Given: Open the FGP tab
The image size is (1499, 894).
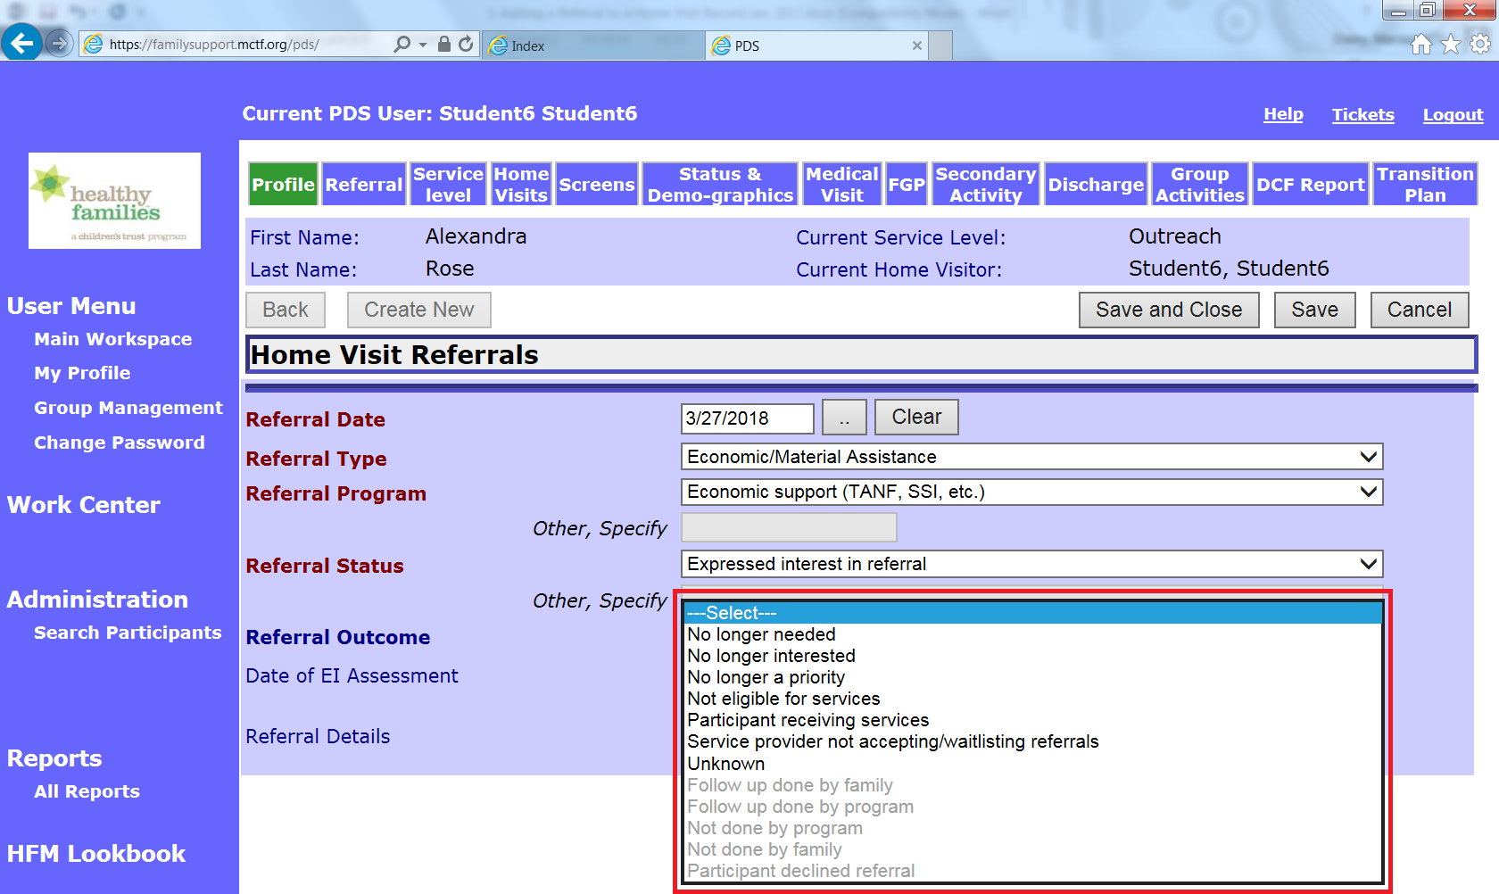Looking at the screenshot, I should (x=907, y=185).
